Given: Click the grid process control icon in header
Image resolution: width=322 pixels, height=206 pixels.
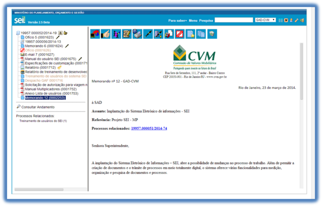Looking at the screenshot, I should click(x=281, y=20).
